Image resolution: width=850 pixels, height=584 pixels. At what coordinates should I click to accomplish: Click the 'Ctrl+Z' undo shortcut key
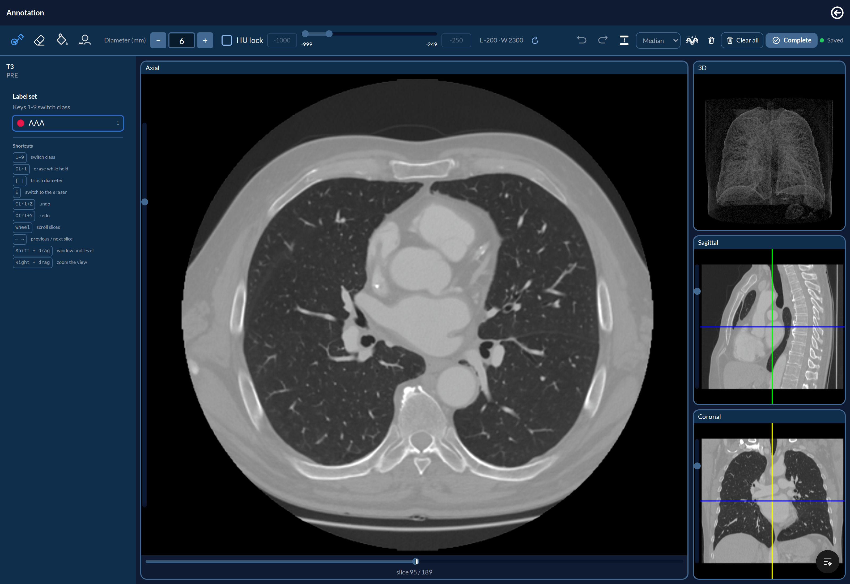point(24,204)
